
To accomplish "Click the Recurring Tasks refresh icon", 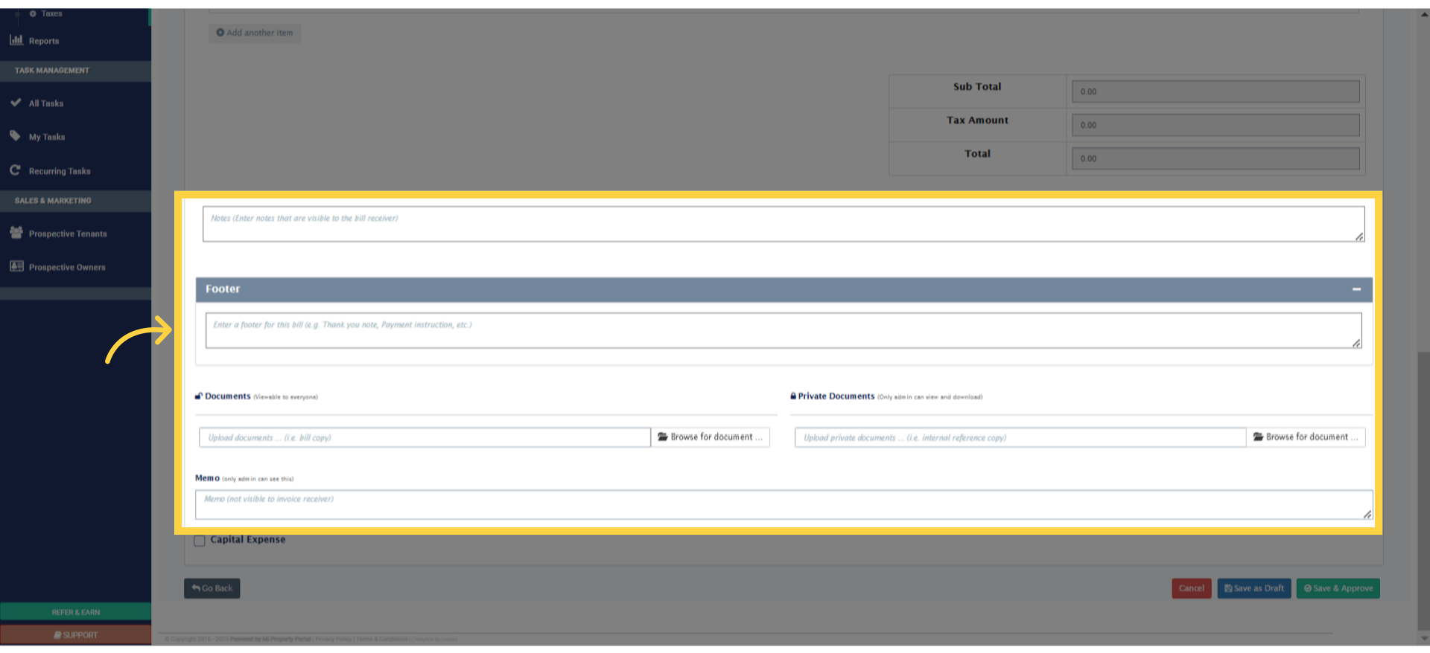I will click(x=16, y=170).
